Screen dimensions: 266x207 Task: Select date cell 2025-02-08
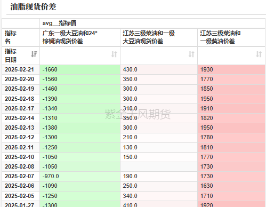point(21,166)
